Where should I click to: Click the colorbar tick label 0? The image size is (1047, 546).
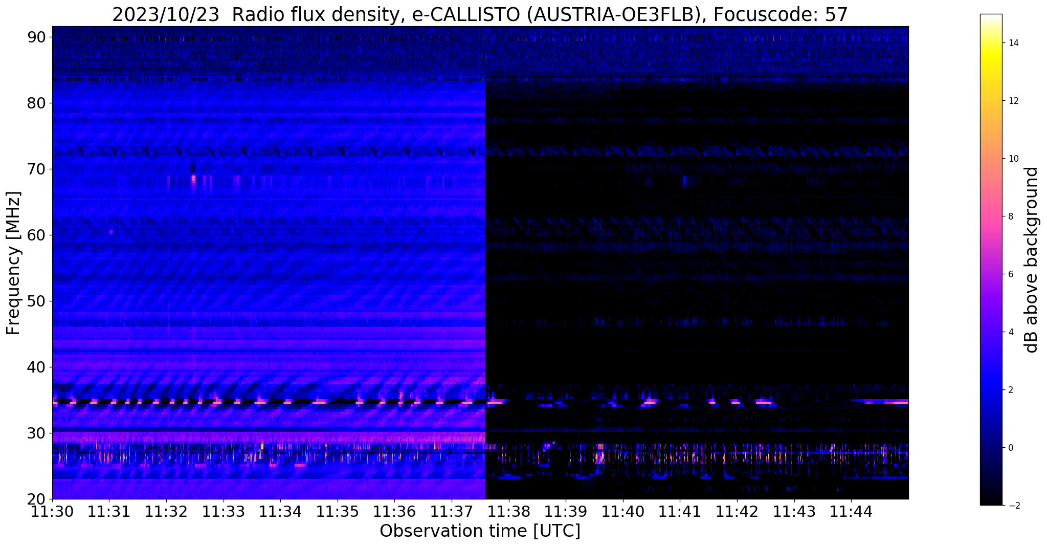click(1010, 448)
